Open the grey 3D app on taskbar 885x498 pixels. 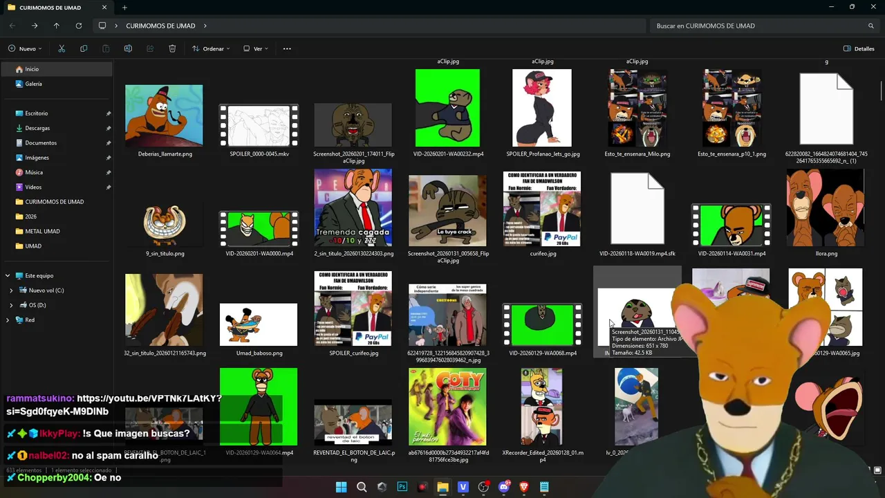point(382,487)
